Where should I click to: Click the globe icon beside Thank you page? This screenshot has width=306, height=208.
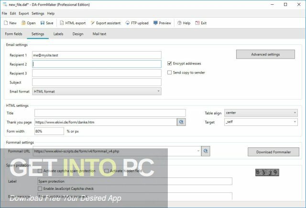click(181, 122)
